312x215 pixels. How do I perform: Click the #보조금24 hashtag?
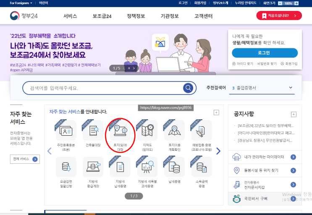(18, 65)
